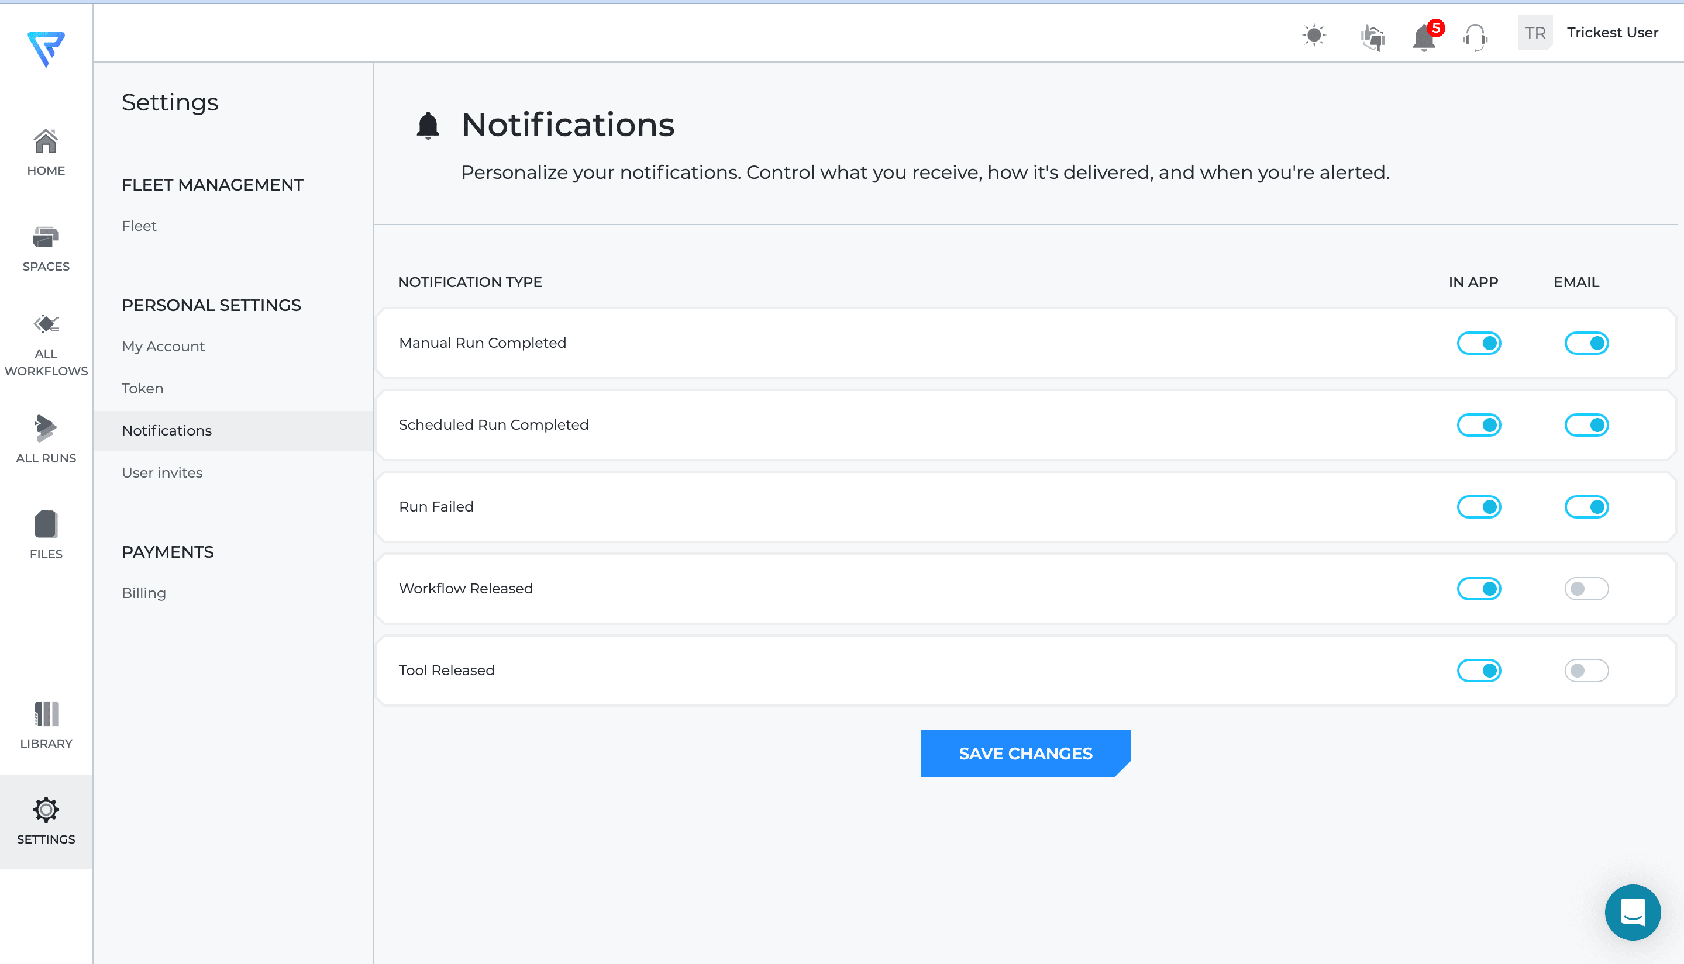1684x964 pixels.
Task: Click the EMAIL column header
Action: click(1577, 283)
